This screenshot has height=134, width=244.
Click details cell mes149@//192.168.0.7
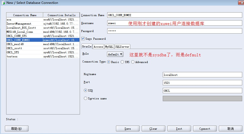tap(61, 32)
